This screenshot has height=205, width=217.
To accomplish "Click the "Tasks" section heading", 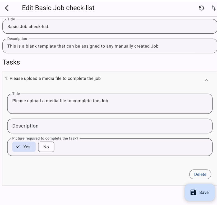I will [11, 62].
